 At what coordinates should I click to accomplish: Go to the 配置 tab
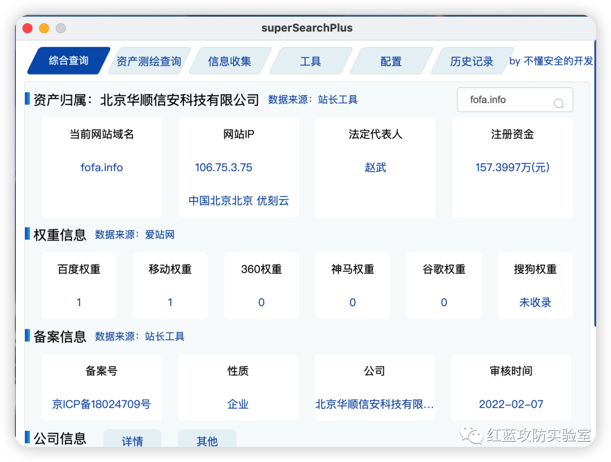(391, 62)
